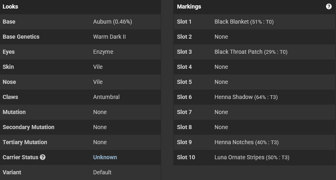Image resolution: width=336 pixels, height=180 pixels.
Task: Click the Carrier Status help icon
Action: [43, 157]
